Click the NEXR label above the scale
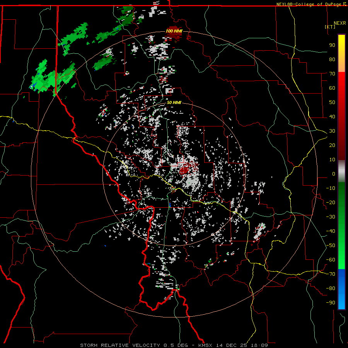 coord(339,23)
